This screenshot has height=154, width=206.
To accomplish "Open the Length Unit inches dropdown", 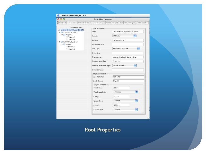I will pos(126,110).
